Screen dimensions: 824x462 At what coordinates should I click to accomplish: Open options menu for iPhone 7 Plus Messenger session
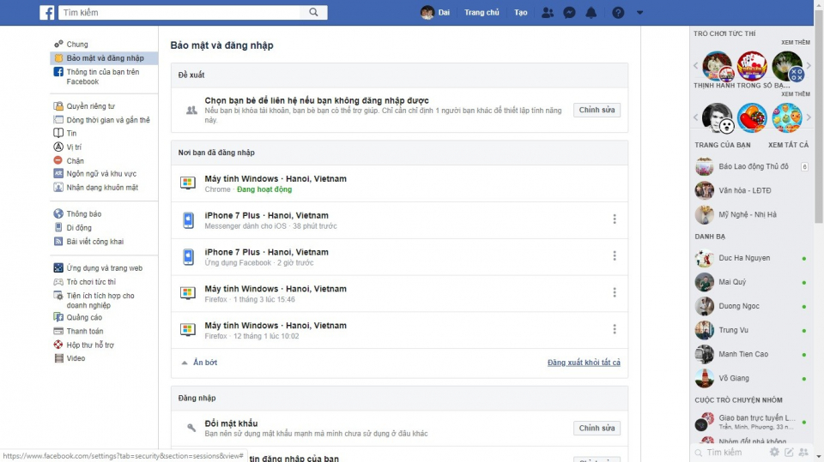[x=615, y=219]
